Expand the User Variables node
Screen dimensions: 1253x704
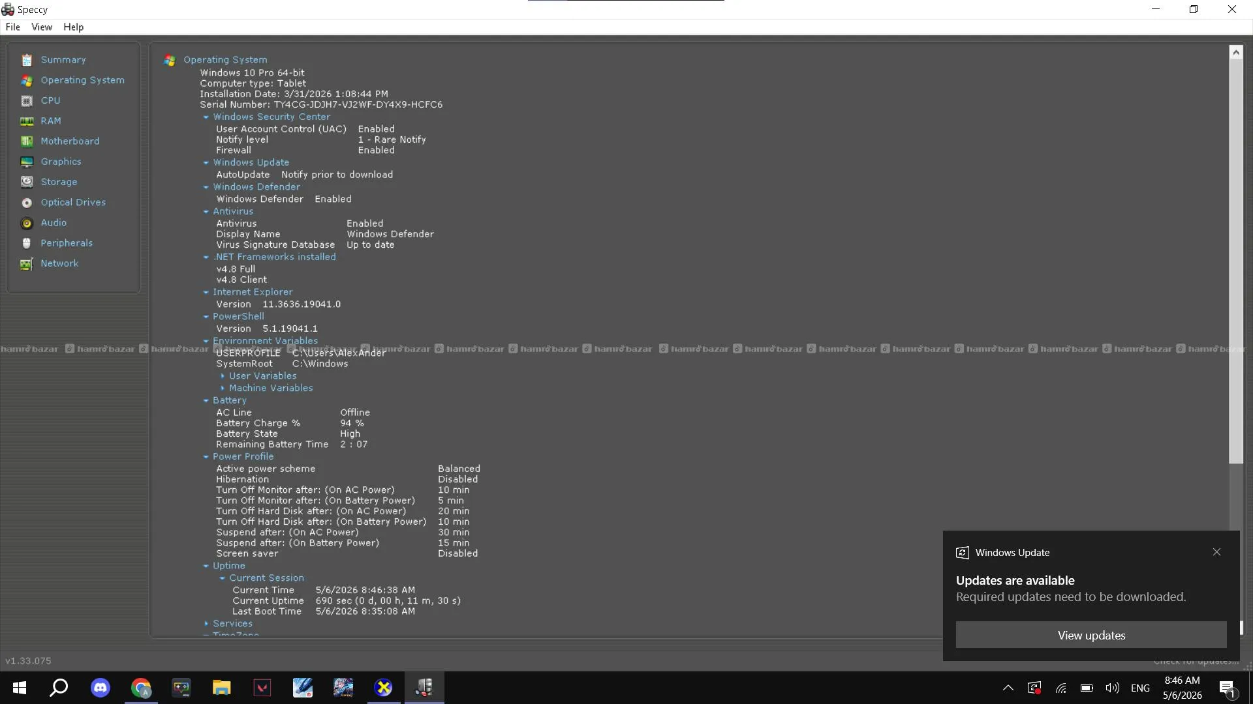[x=223, y=376]
